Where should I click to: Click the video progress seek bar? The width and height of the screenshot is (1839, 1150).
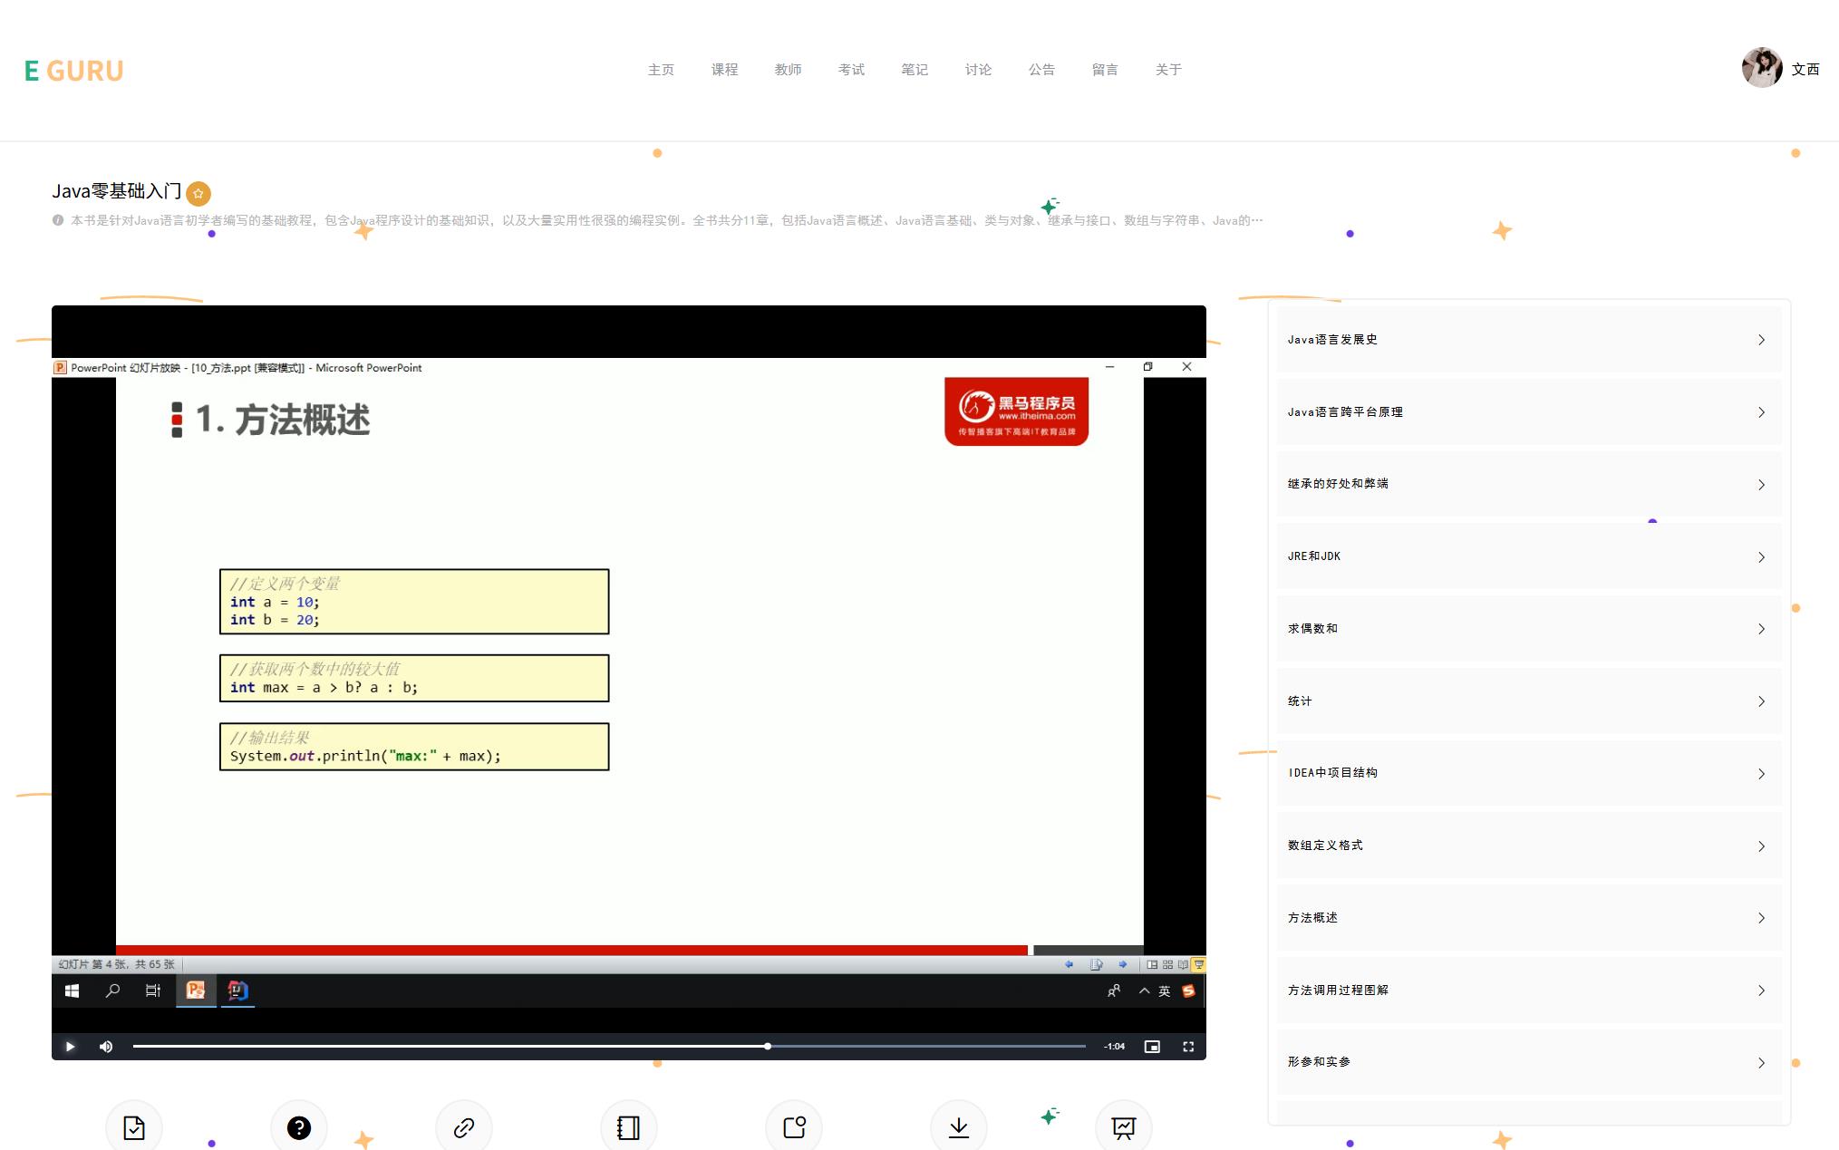[x=607, y=1047]
